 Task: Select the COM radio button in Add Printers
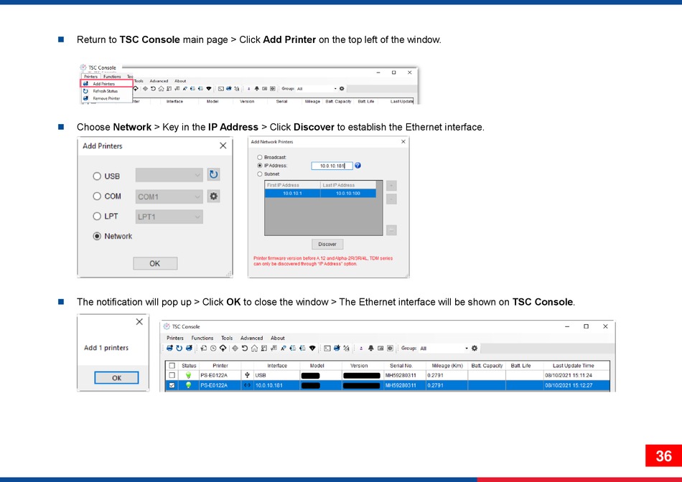tap(97, 196)
